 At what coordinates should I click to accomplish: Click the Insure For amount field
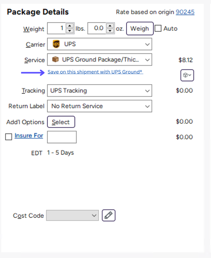62,137
